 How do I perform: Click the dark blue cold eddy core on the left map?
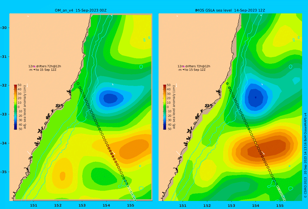tap(110, 98)
